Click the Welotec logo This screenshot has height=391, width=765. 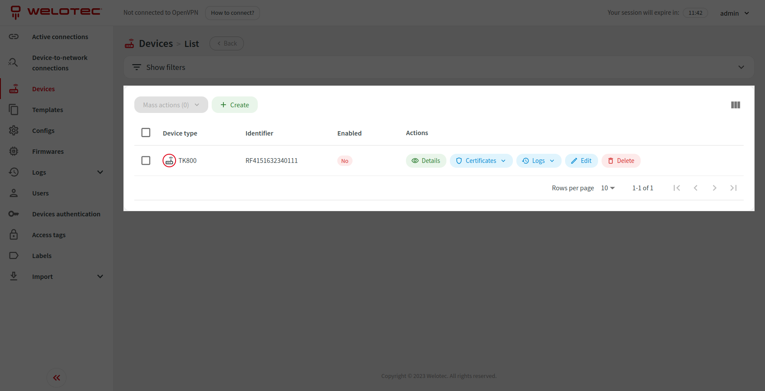57,12
